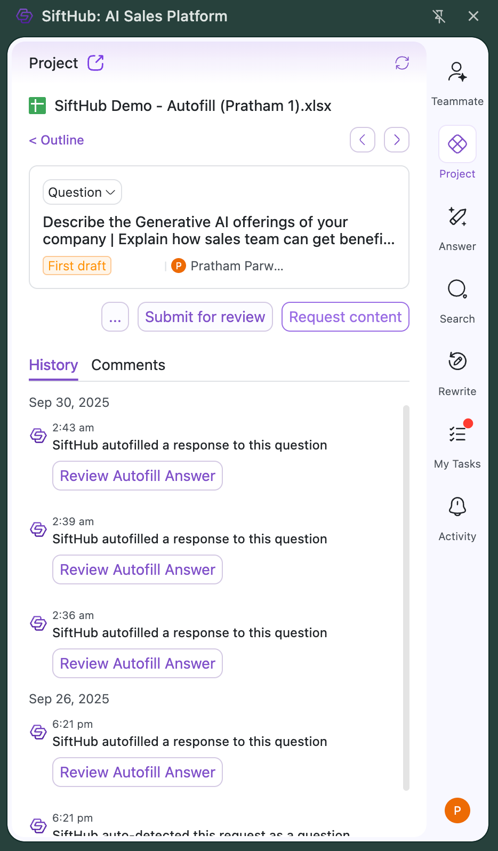Click the refresh project icon
The height and width of the screenshot is (851, 498).
402,63
